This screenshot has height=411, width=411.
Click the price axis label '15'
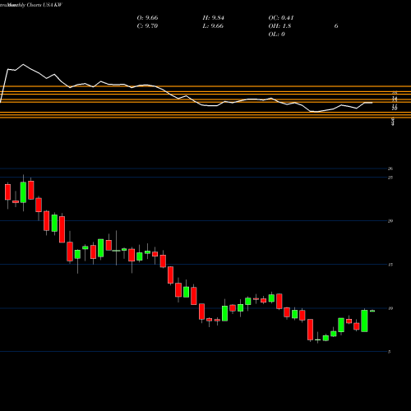point(390,265)
